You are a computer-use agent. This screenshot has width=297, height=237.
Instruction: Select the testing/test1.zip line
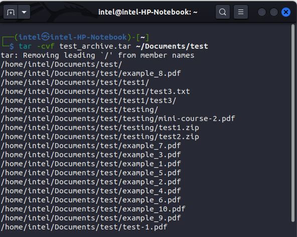(100, 128)
